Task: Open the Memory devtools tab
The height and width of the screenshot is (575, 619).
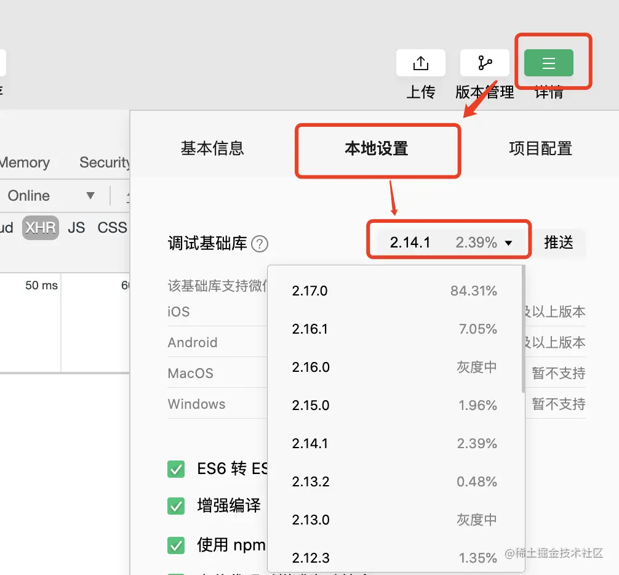Action: [25, 163]
